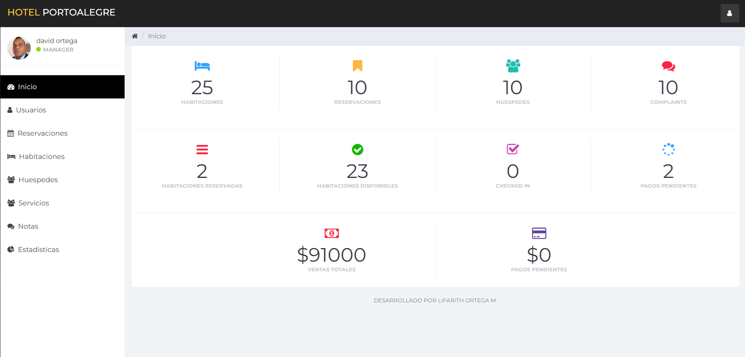Select Servicios from the sidebar
The width and height of the screenshot is (745, 357).
tap(34, 203)
